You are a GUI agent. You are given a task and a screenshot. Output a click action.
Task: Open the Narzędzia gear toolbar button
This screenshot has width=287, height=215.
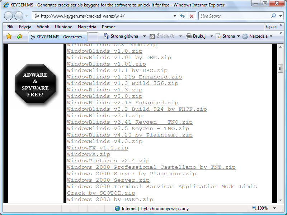257,36
